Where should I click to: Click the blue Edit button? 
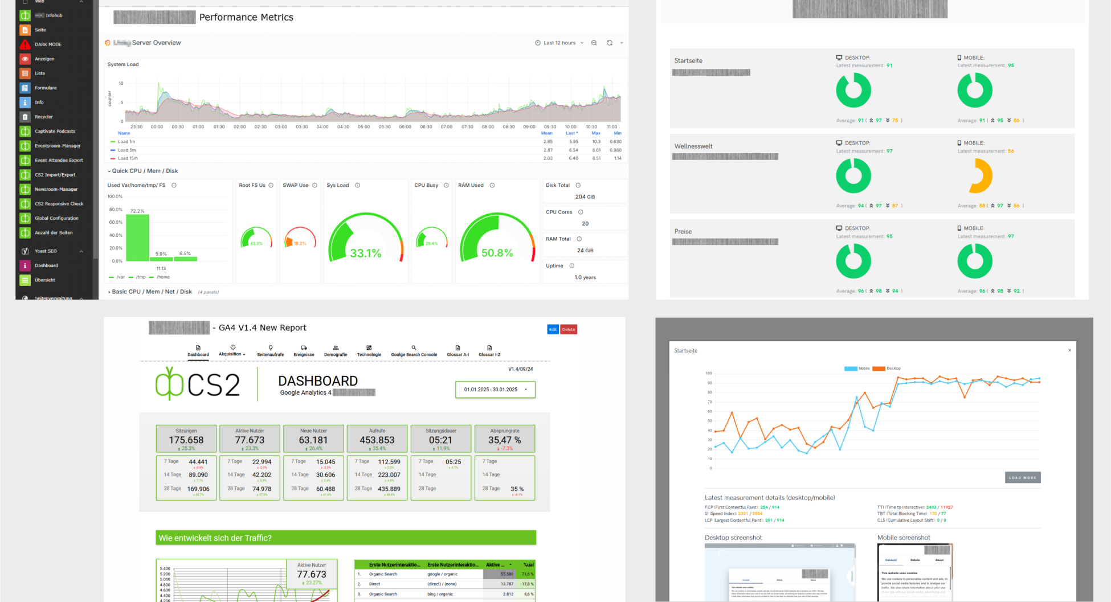553,329
